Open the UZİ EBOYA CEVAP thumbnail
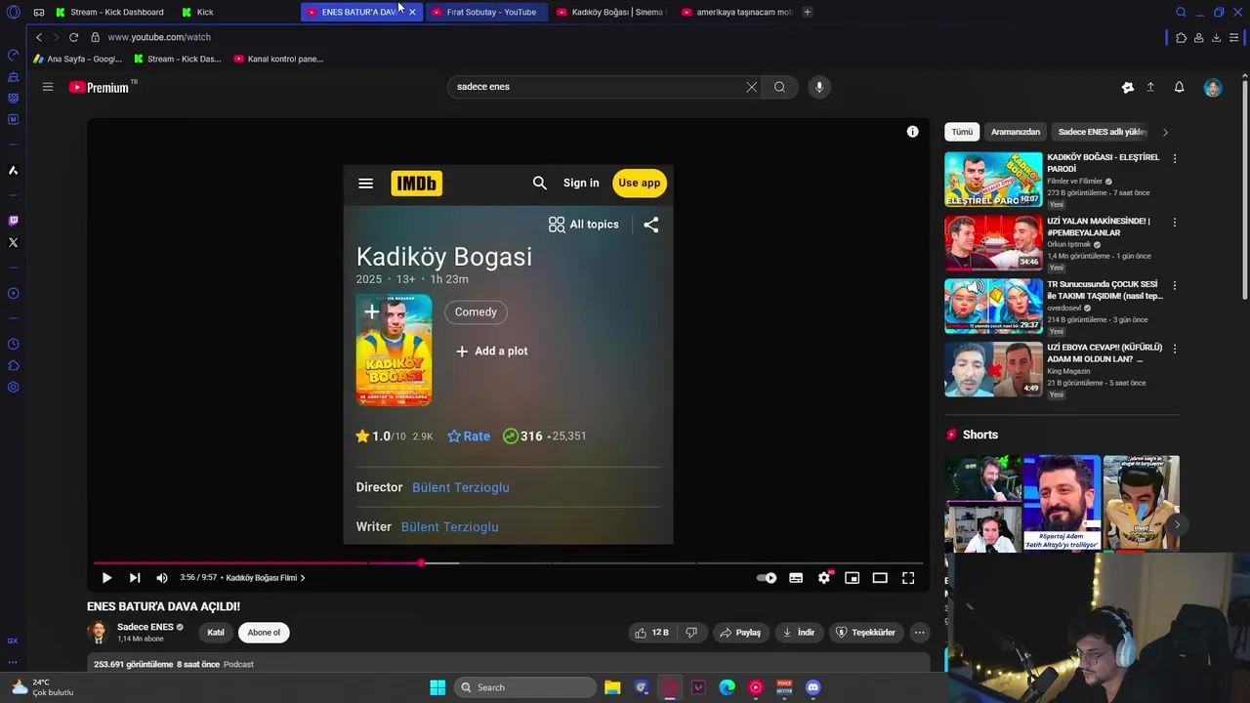This screenshot has height=703, width=1250. point(993,369)
